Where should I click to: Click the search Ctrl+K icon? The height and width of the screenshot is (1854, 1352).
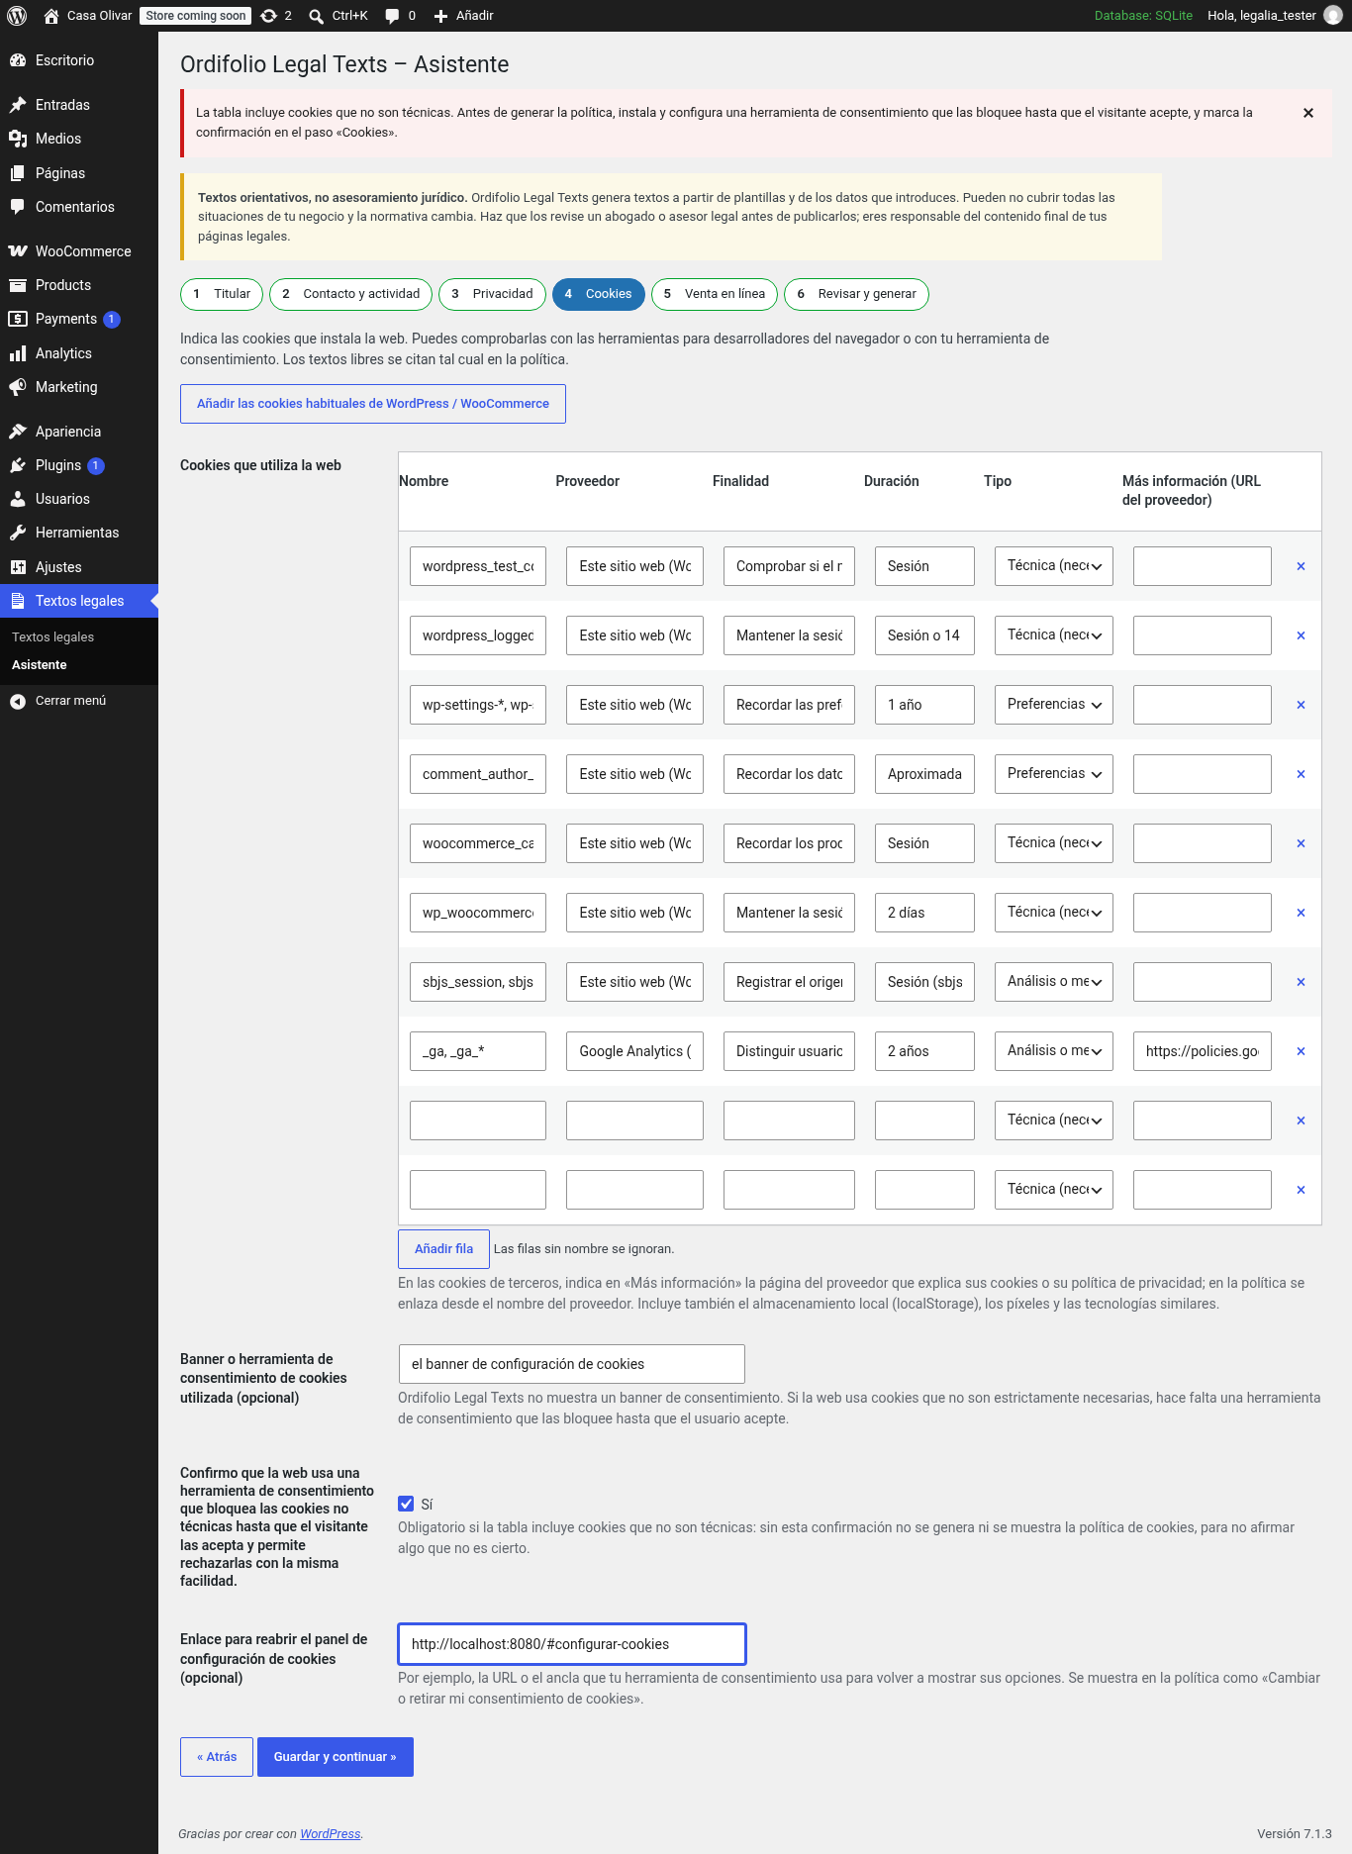coord(338,16)
